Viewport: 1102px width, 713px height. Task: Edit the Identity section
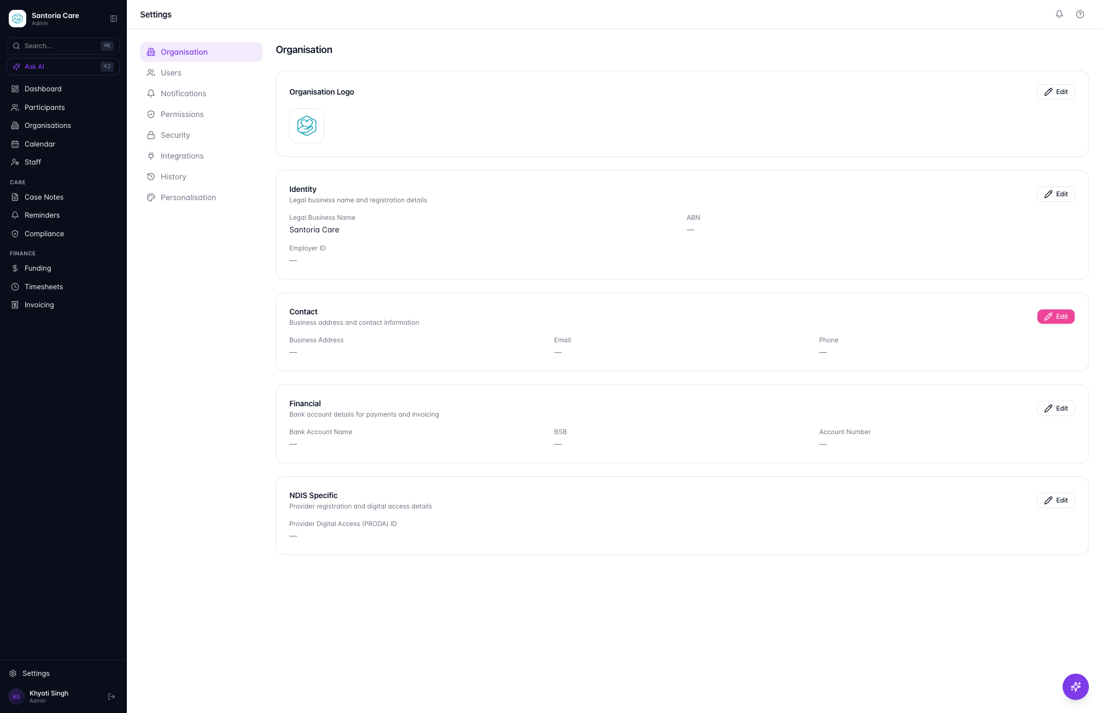[x=1056, y=194]
